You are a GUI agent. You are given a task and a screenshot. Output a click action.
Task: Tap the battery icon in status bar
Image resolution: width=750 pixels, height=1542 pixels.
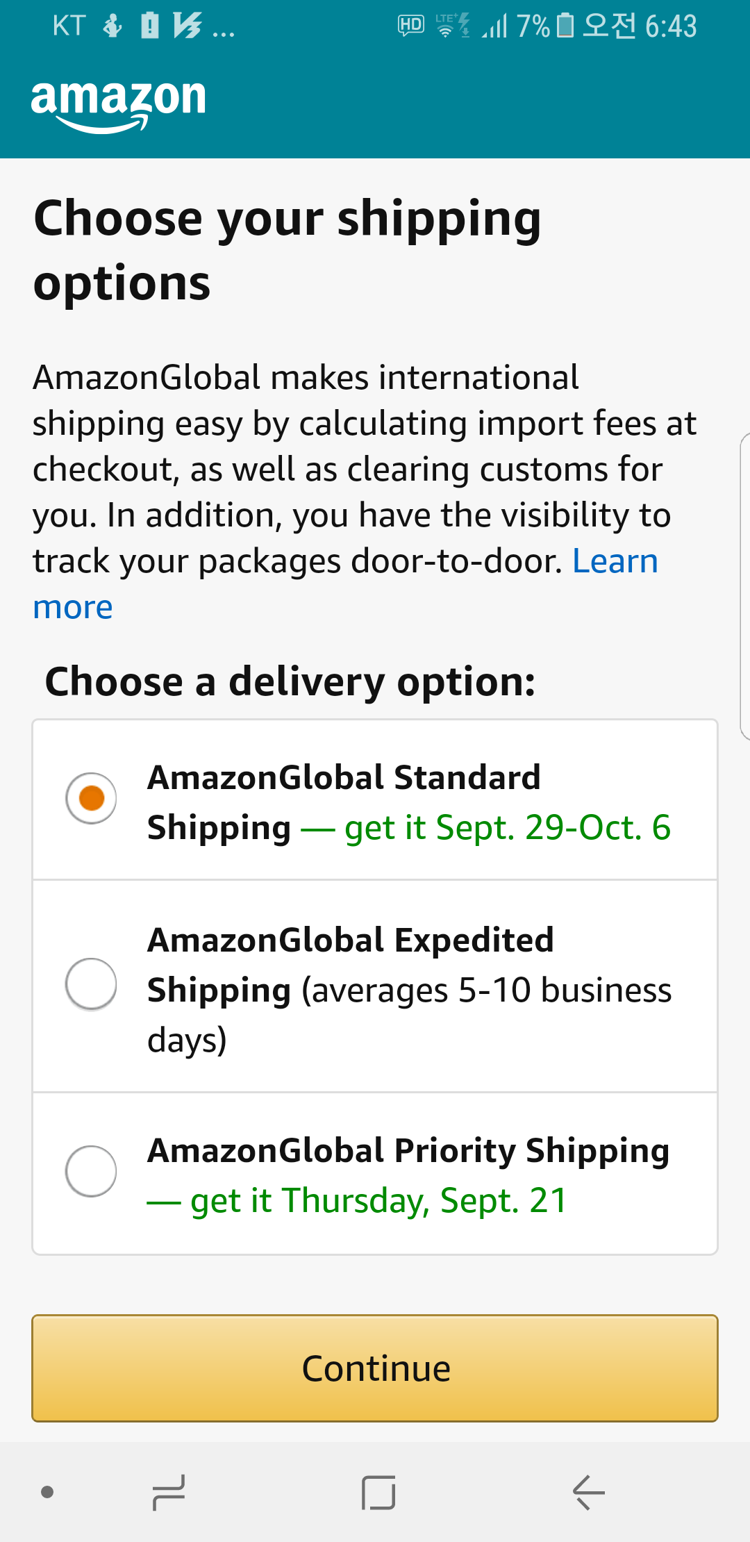pos(565,26)
